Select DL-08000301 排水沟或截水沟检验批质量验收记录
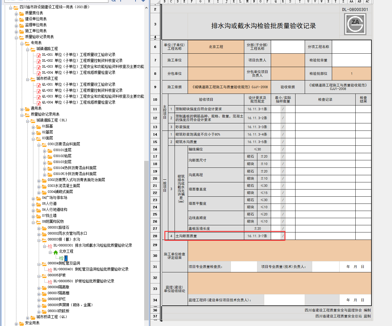 click(93, 246)
